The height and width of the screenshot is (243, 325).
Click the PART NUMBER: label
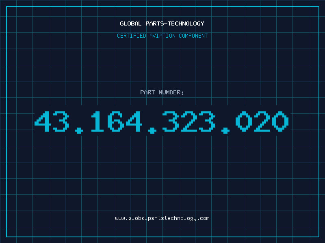pos(162,92)
